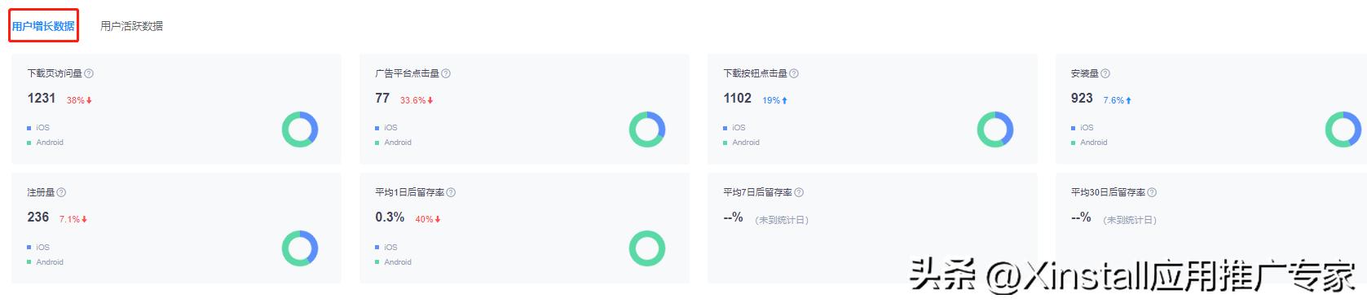Toggle iOS legend in 下载页访问量 card

coord(38,128)
